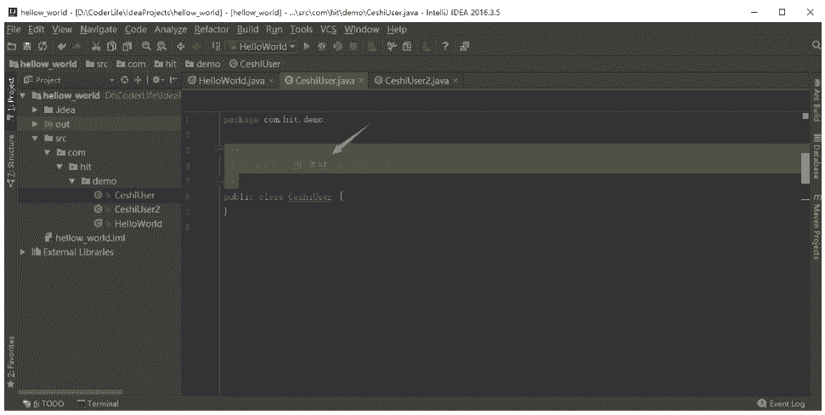Expand External Libraries node
This screenshot has height=415, width=825.
(x=24, y=252)
